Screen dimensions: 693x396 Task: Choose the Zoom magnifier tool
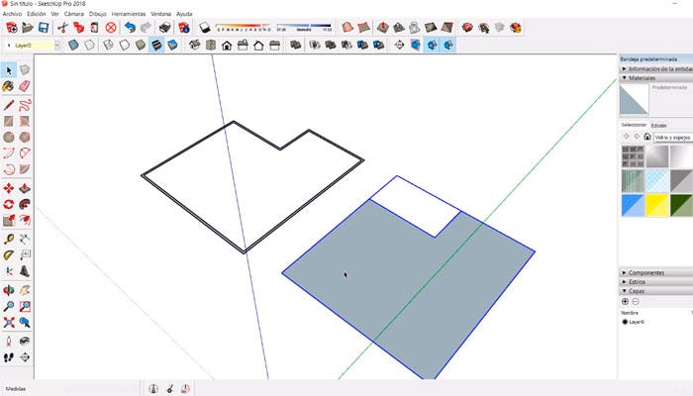[x=8, y=306]
